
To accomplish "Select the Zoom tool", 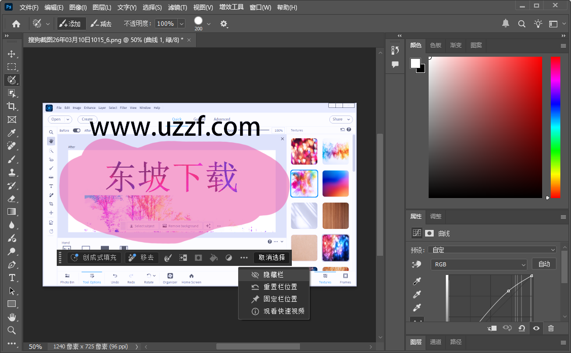I will tap(12, 330).
